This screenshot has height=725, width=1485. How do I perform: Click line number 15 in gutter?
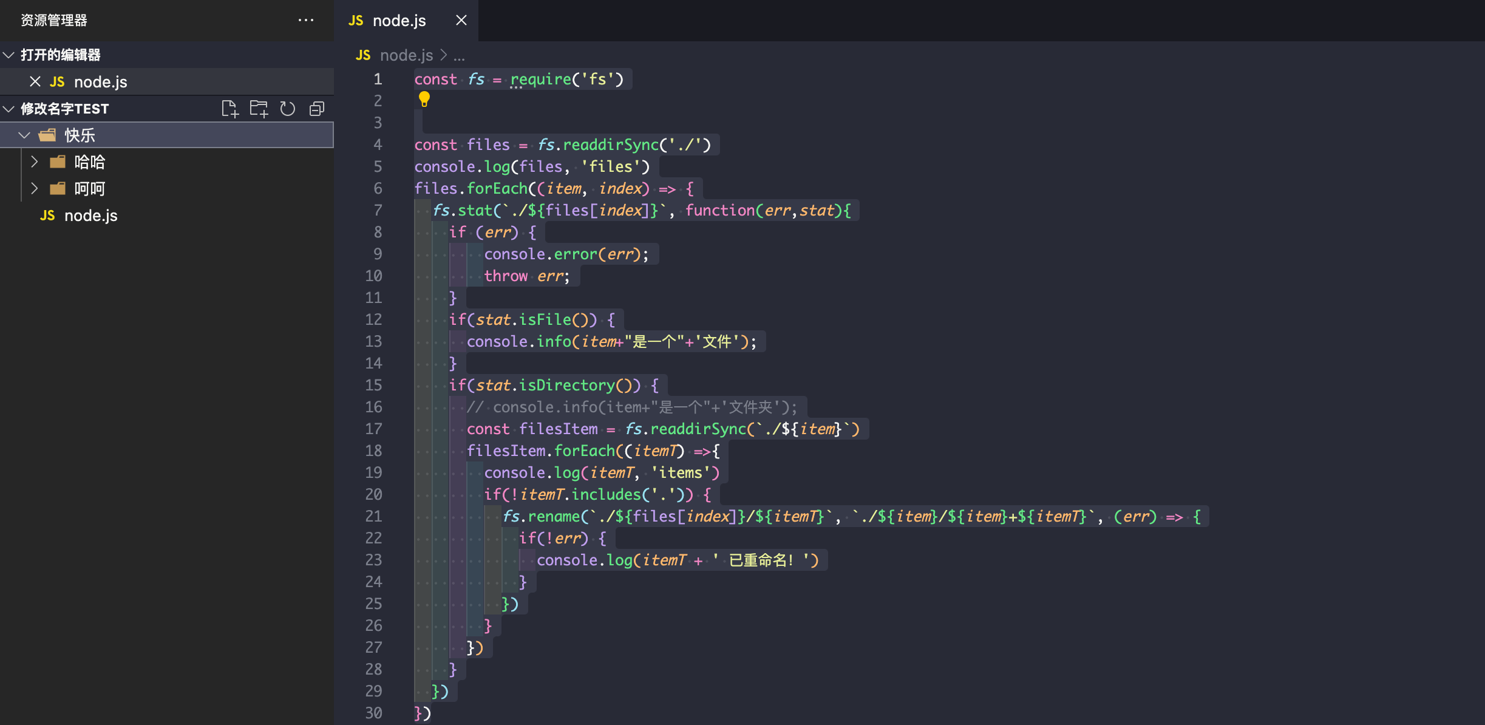coord(373,385)
